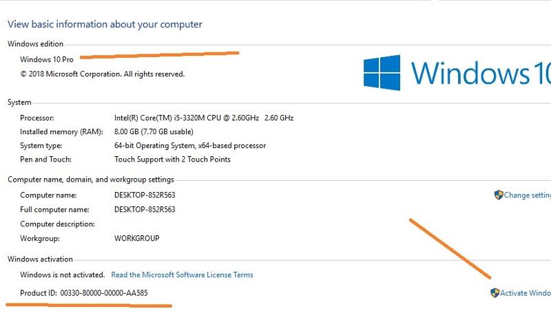Click the Microsoft Corporation copyright line

102,74
